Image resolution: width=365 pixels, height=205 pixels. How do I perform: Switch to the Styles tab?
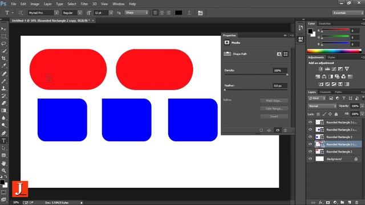pyautogui.click(x=331, y=57)
